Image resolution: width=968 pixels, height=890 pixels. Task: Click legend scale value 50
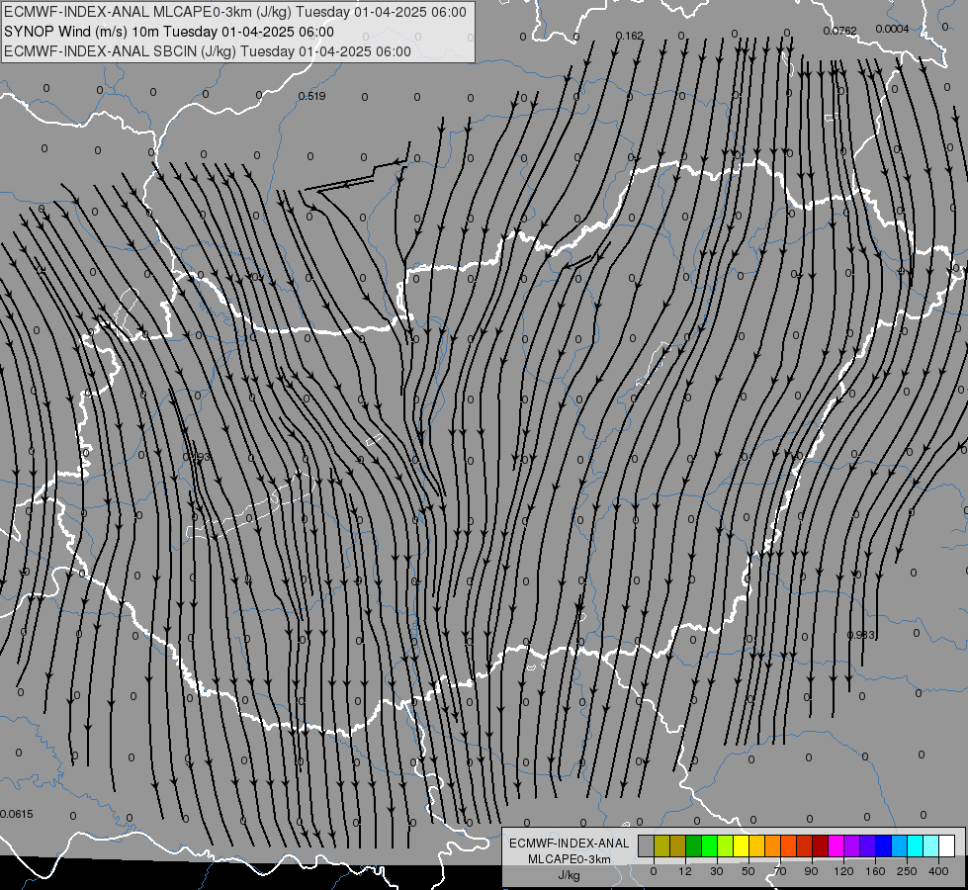tap(748, 871)
